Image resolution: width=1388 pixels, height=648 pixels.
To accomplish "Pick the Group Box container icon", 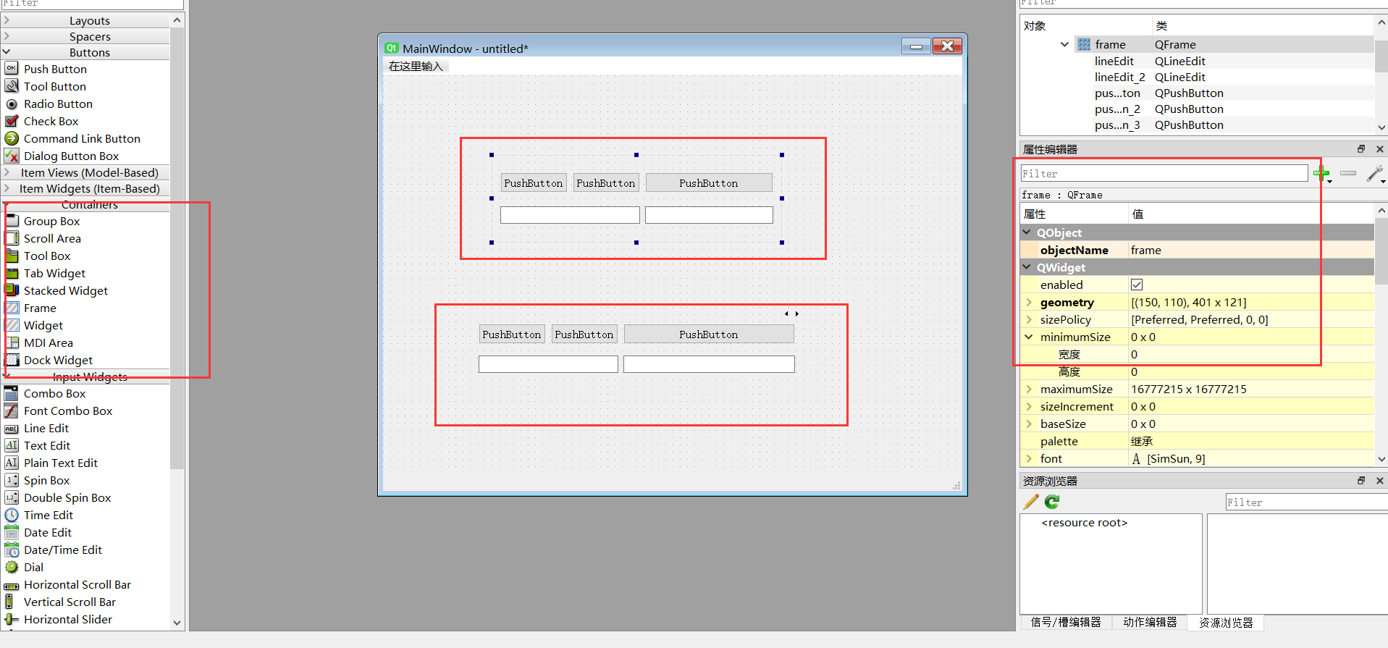I will (x=12, y=221).
